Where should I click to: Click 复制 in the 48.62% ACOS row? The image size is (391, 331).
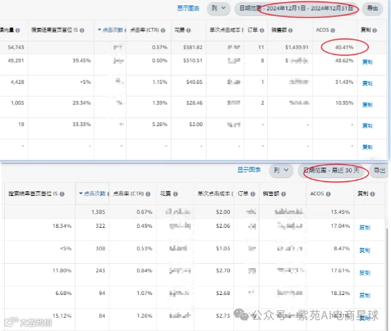click(x=367, y=62)
